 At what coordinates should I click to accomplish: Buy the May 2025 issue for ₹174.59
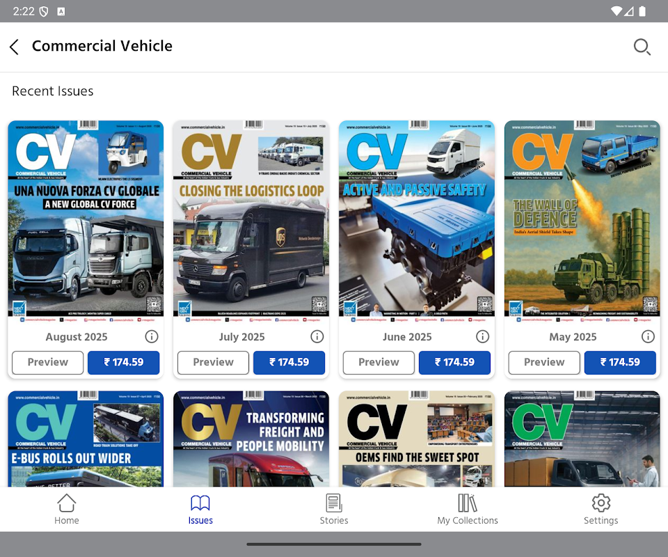click(620, 363)
